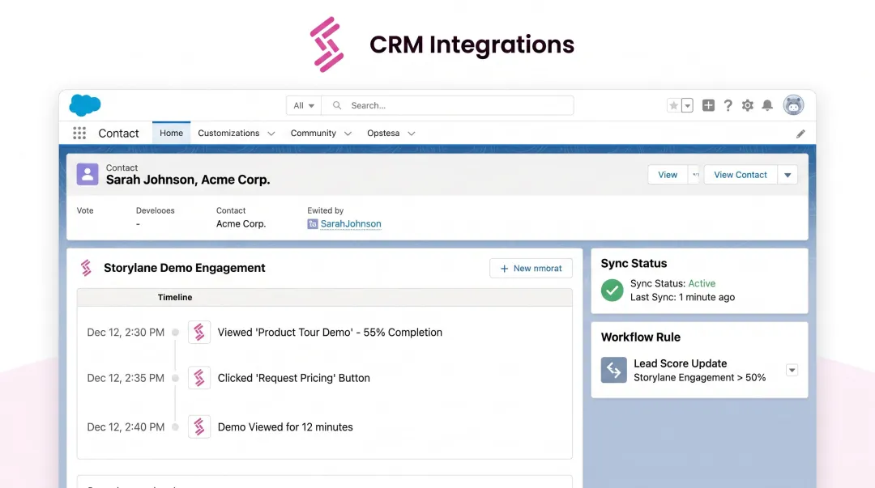Click the user avatar profile icon

coord(793,105)
